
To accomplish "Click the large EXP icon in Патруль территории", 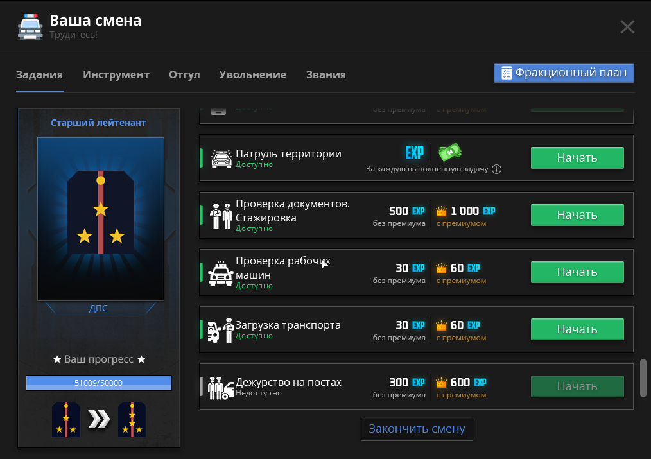I will coord(414,152).
